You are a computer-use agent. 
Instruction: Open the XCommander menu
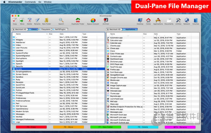coord(15,2)
